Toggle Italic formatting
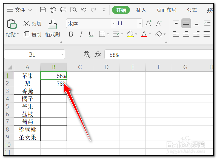 [81, 34]
